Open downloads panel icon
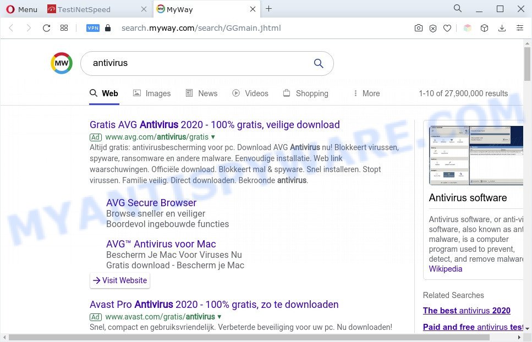Screen dimensions: 532x342 (502, 28)
